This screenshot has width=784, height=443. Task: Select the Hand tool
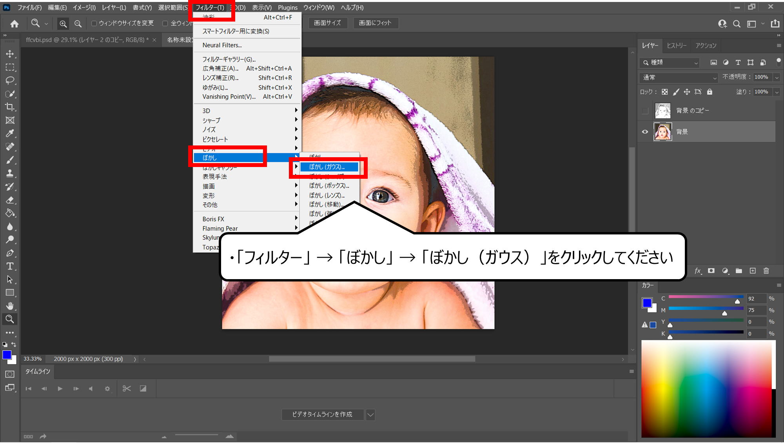(10, 306)
